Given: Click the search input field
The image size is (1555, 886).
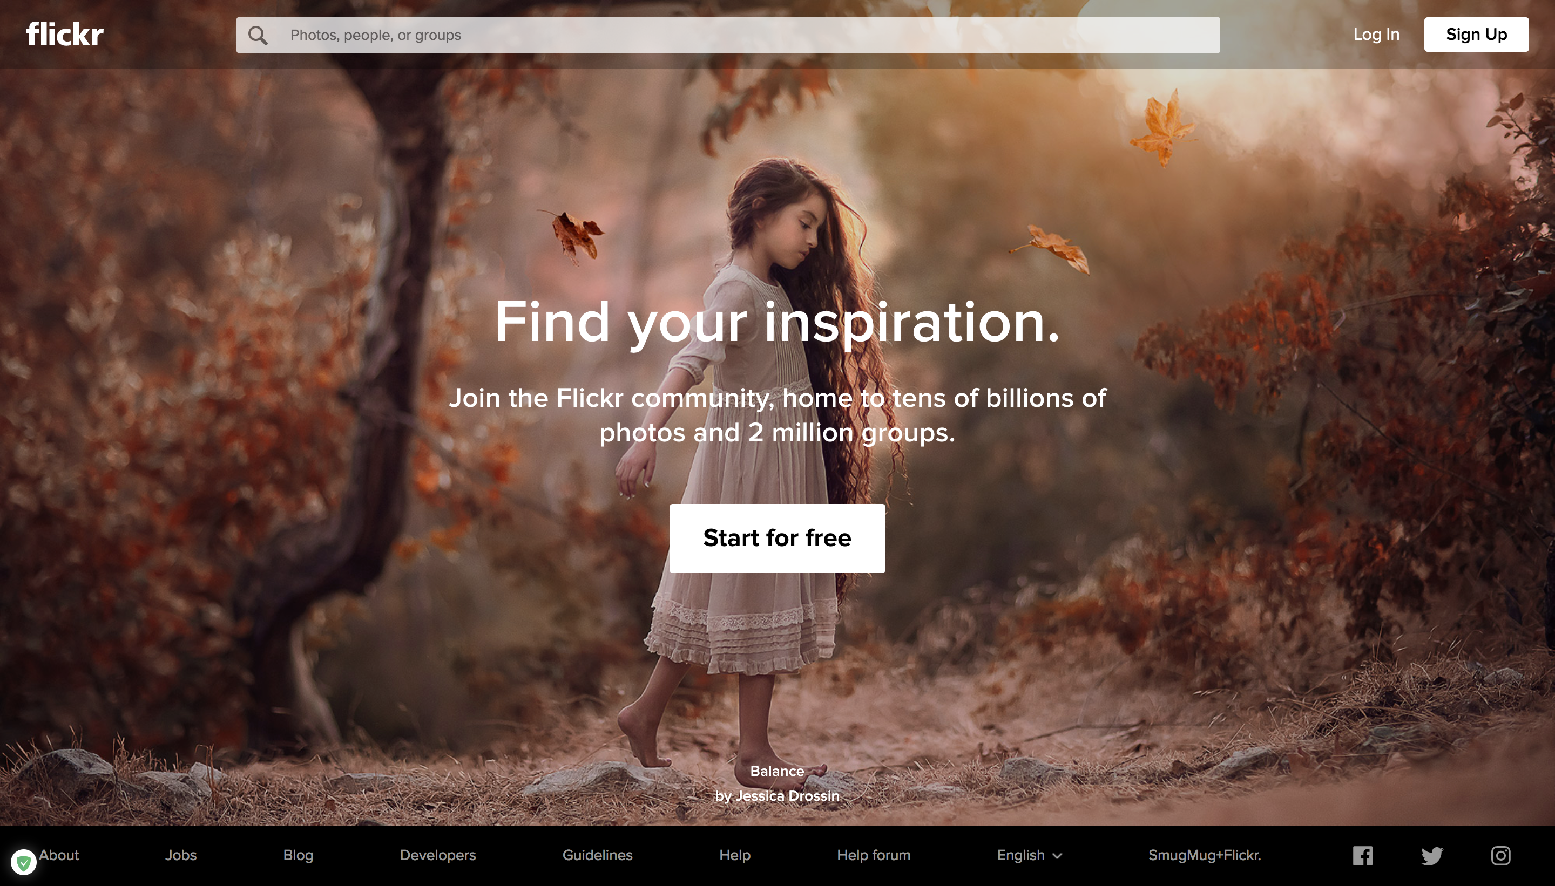Looking at the screenshot, I should 728,34.
